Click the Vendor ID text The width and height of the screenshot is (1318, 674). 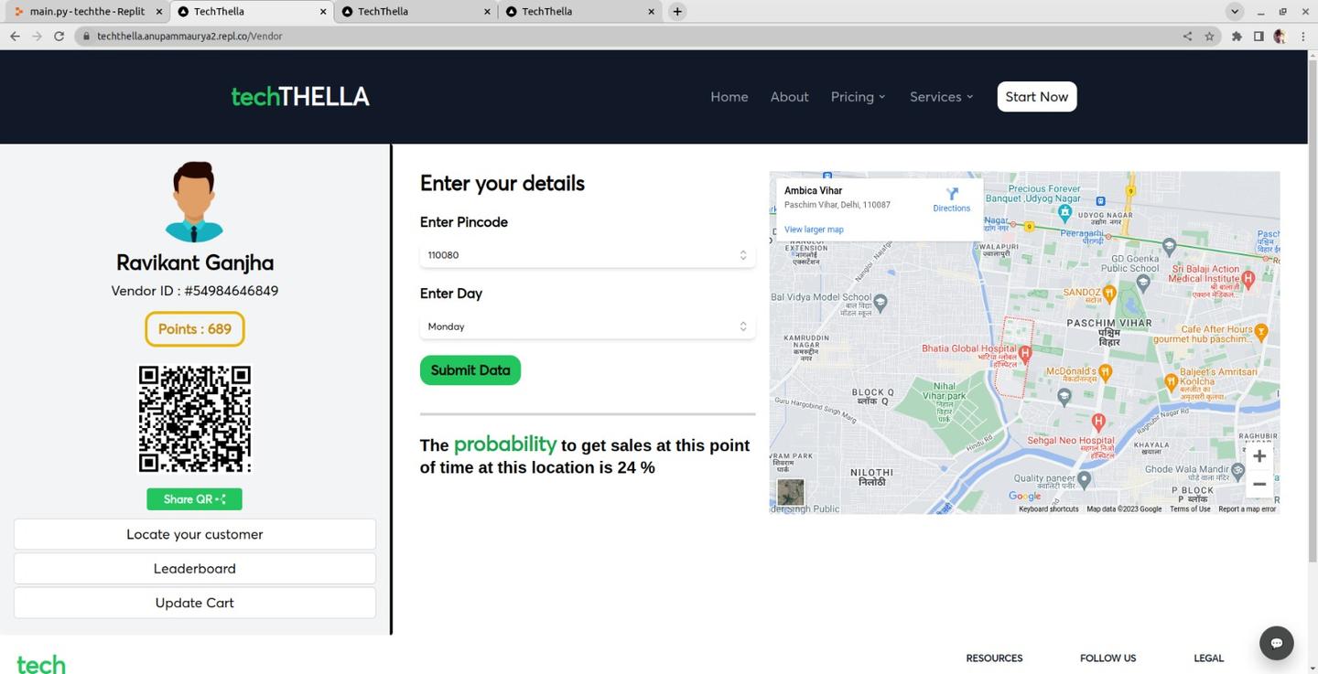coord(195,291)
